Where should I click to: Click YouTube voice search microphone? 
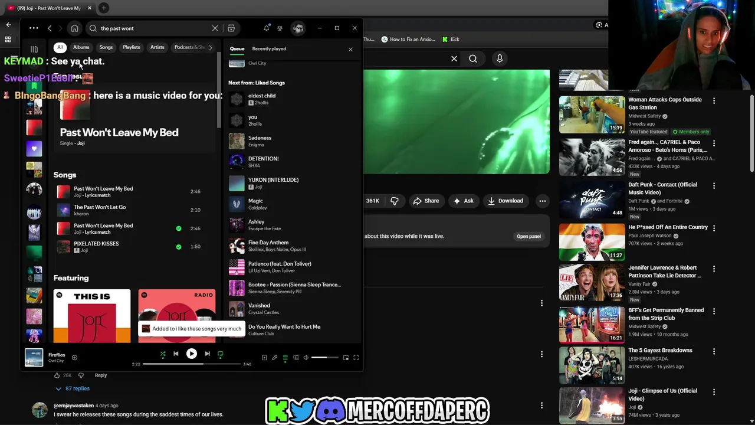500,58
